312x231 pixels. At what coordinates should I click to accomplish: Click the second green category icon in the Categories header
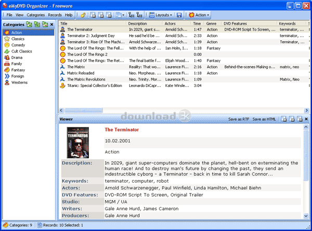37,24
